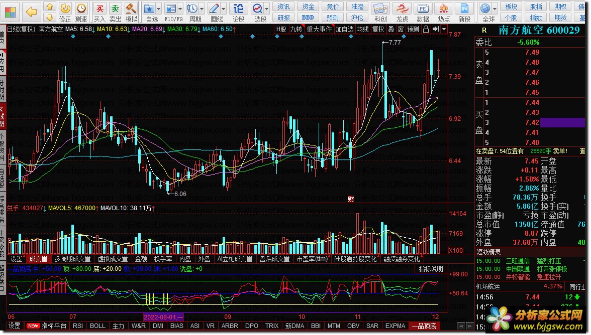Click the 三旺通信 猛烈打压 alert
591x335 pixels.
pyautogui.click(x=533, y=261)
